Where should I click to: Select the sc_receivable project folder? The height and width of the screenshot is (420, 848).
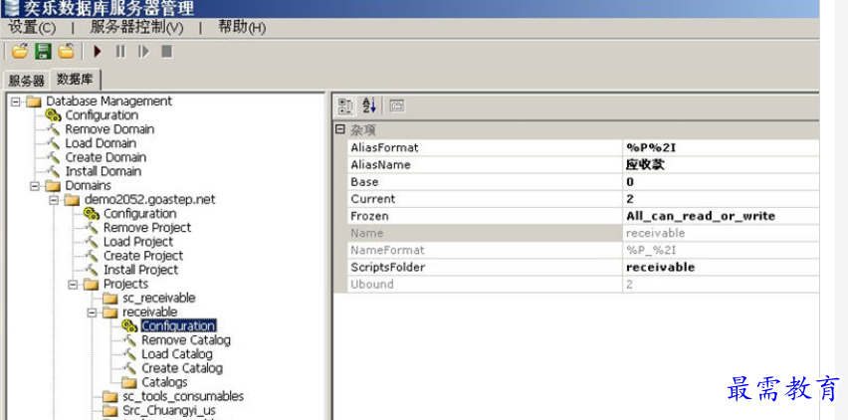point(159,298)
